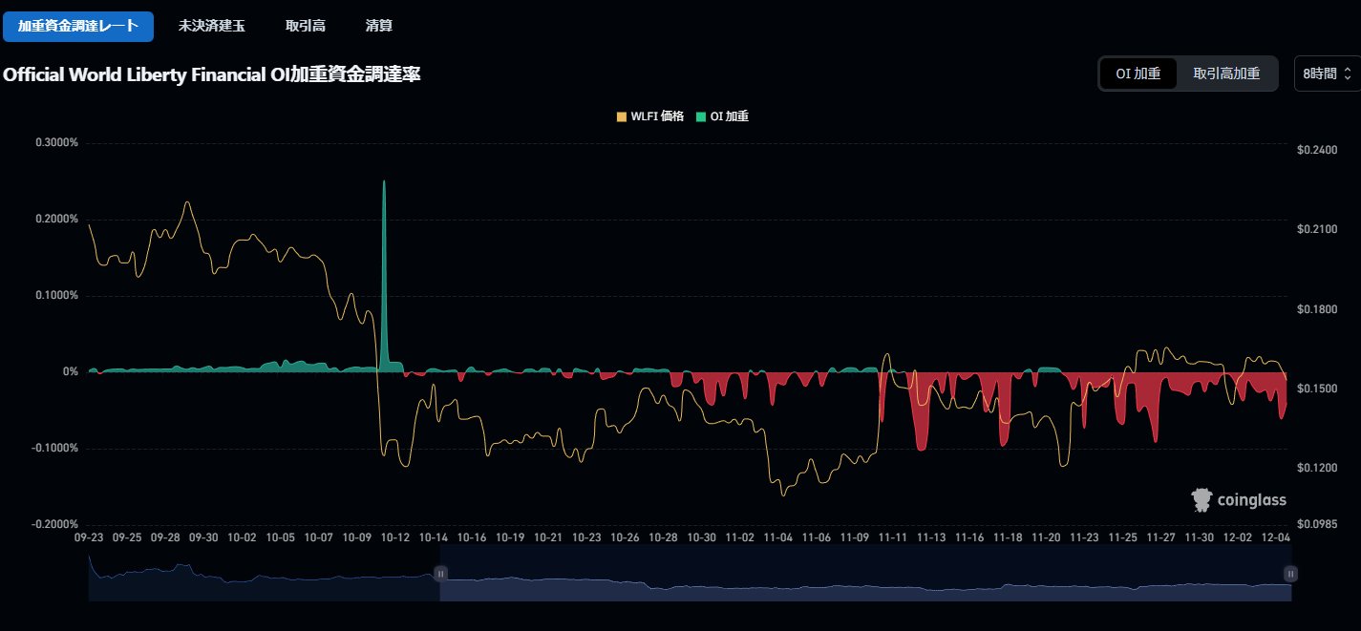The width and height of the screenshot is (1361, 631).
Task: Click the green OI 加重 legend swatch
Action: pyautogui.click(x=699, y=116)
